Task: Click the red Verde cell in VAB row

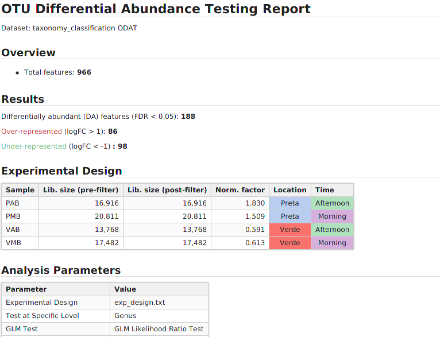Action: (290, 230)
